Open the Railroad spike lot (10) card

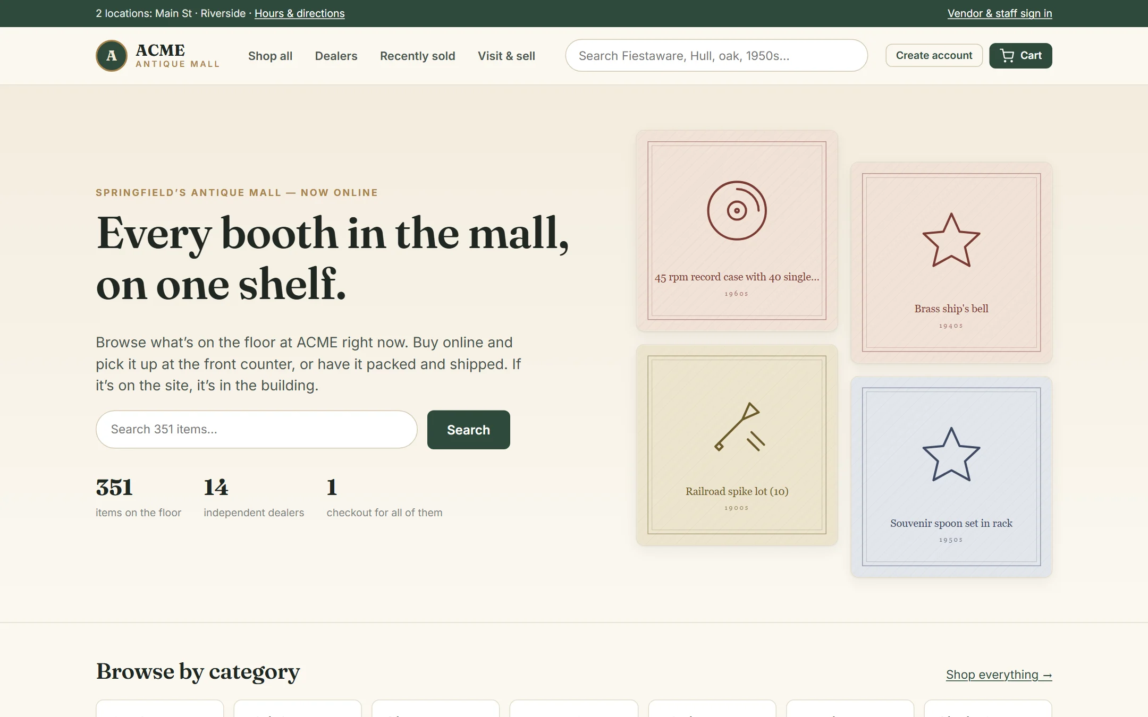click(737, 445)
